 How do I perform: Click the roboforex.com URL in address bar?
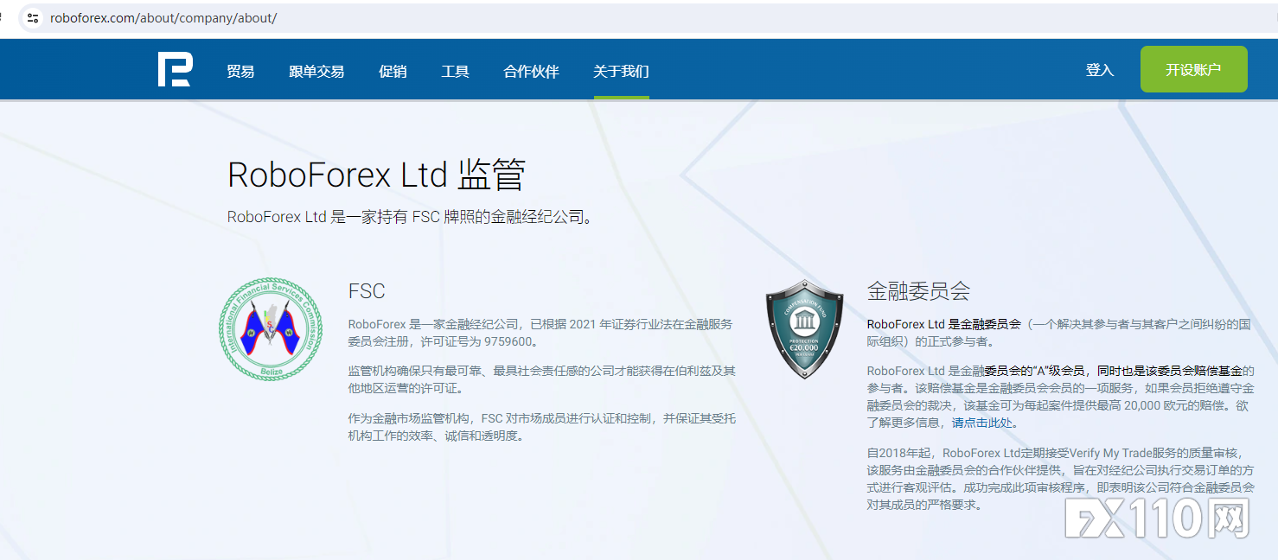pyautogui.click(x=163, y=17)
